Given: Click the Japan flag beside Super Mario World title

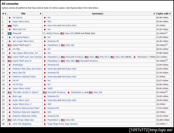Looking at the screenshot, I should pyautogui.click(x=10, y=88).
